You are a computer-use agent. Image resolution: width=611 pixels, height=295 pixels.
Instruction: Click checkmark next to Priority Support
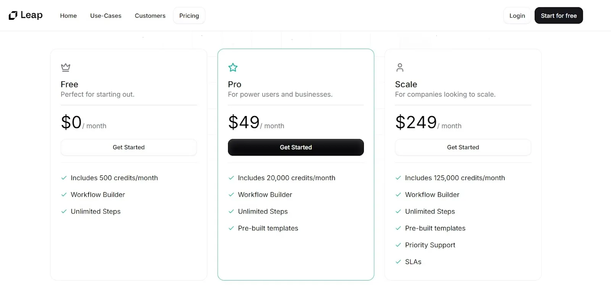(398, 245)
